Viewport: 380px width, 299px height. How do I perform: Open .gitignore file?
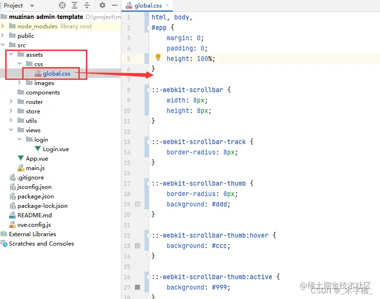coord(31,178)
